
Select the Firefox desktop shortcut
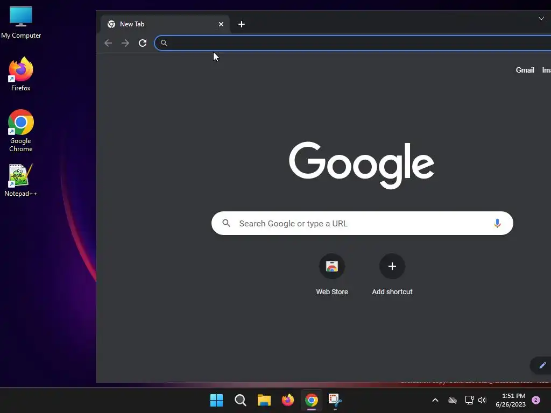pyautogui.click(x=21, y=74)
